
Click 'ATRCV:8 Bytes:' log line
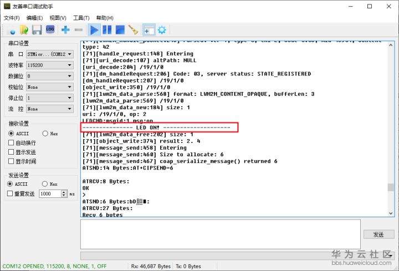(106, 181)
